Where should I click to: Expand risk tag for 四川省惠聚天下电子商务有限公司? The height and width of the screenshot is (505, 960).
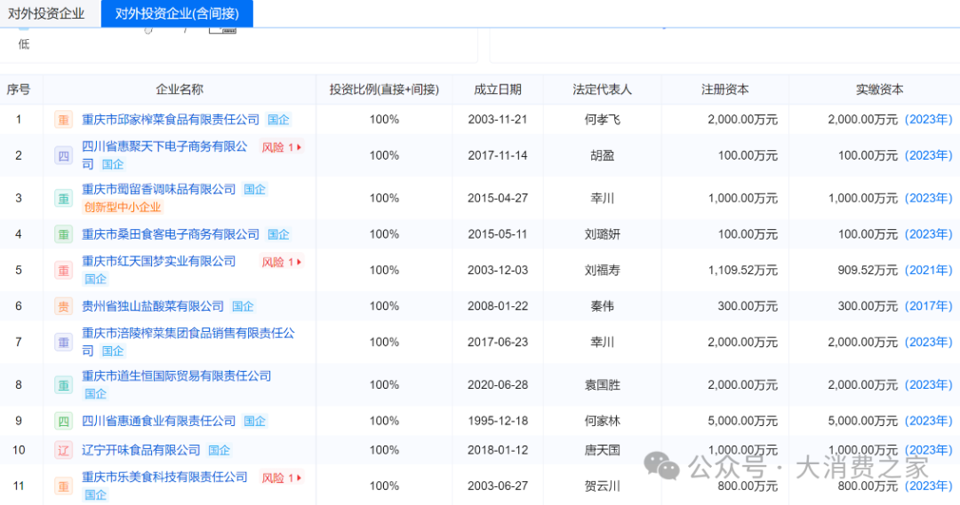pos(282,147)
